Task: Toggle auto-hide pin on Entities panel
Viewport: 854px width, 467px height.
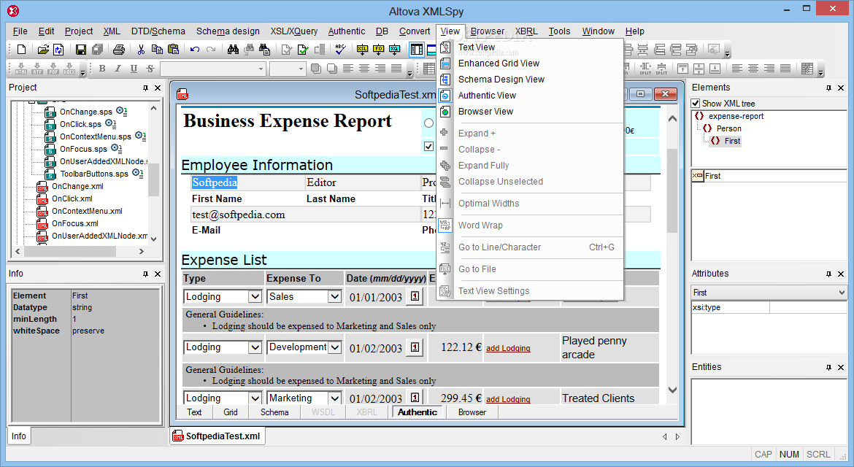Action: pos(829,367)
